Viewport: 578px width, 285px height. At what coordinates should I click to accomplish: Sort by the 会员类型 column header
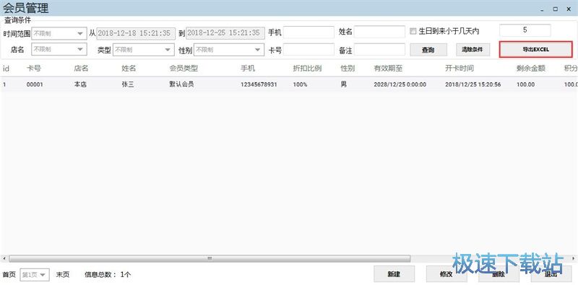point(184,69)
